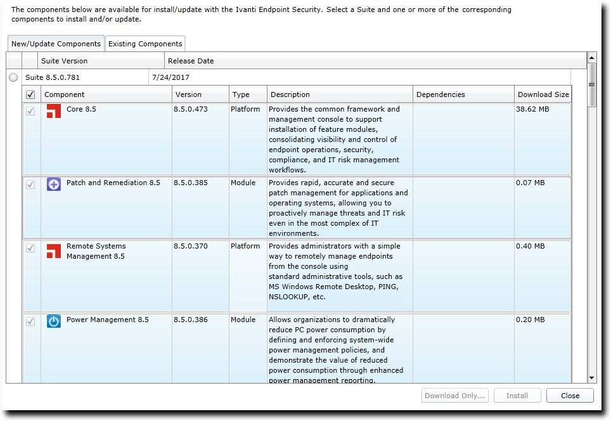Click the Download Only button

tap(455, 396)
